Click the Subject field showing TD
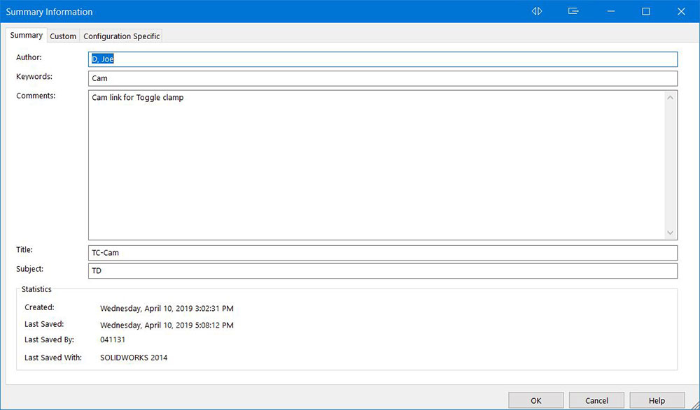 click(x=383, y=270)
